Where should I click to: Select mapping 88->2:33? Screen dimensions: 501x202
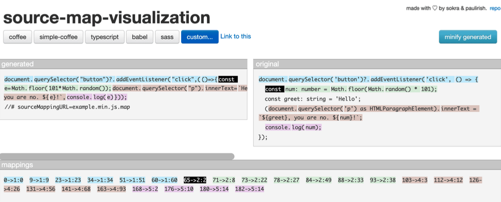(351, 180)
